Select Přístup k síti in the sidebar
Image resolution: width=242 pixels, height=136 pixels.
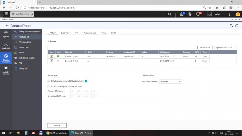point(27,37)
